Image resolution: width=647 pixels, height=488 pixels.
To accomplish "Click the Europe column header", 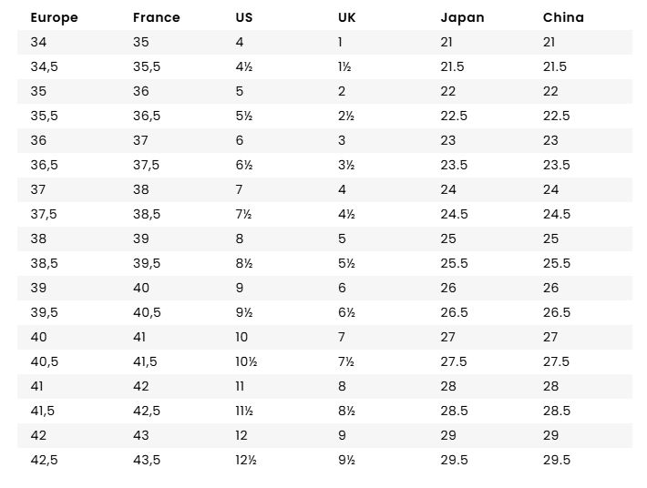I will (x=54, y=17).
